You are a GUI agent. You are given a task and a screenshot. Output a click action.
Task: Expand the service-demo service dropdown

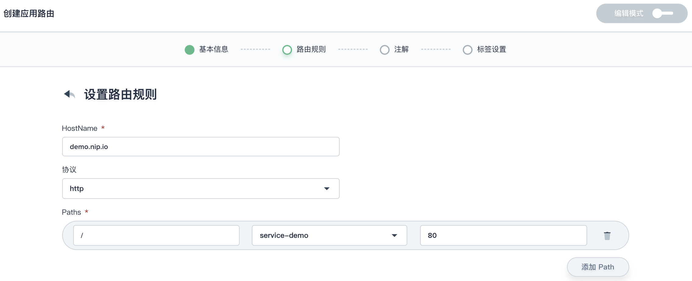coord(329,235)
